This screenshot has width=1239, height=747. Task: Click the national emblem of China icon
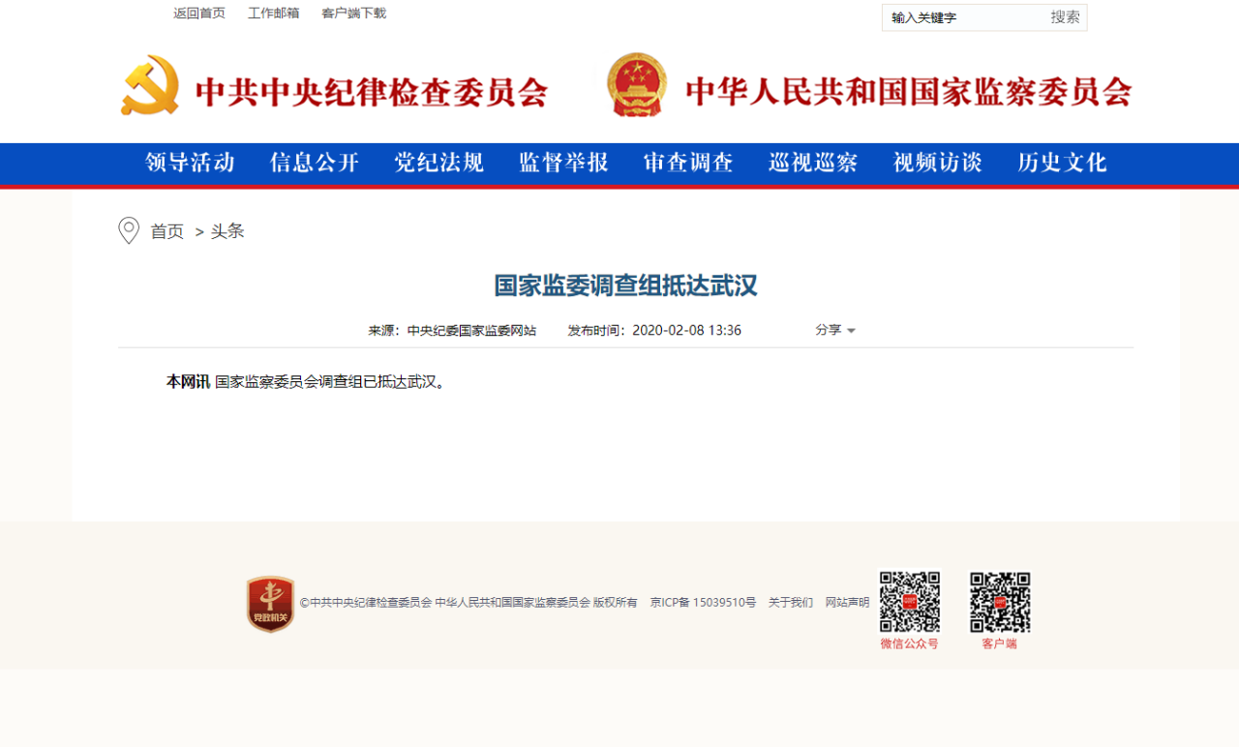point(636,86)
